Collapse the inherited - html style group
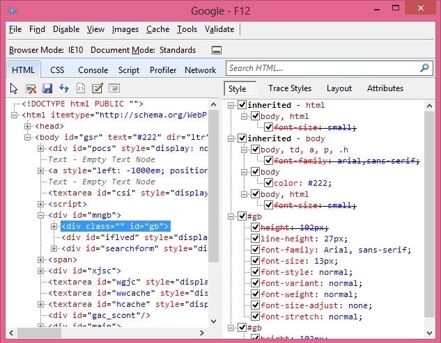 (231, 105)
